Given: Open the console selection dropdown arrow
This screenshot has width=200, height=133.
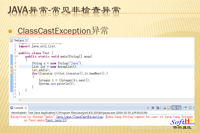Looking at the screenshot, I should coord(194,108).
